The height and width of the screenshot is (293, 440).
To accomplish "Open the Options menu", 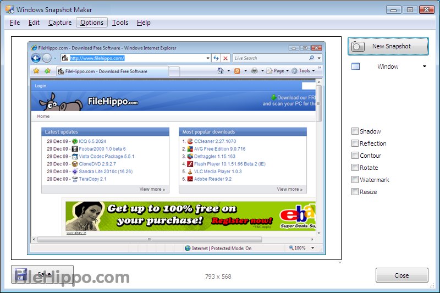I will tap(92, 23).
